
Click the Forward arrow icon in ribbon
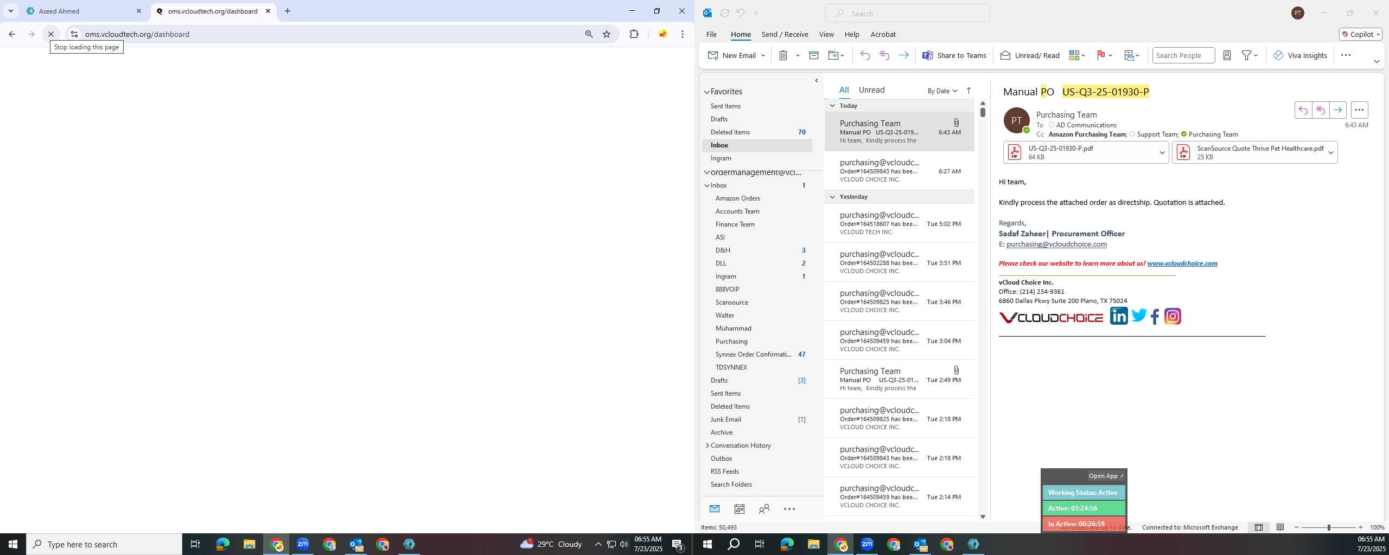[x=903, y=55]
